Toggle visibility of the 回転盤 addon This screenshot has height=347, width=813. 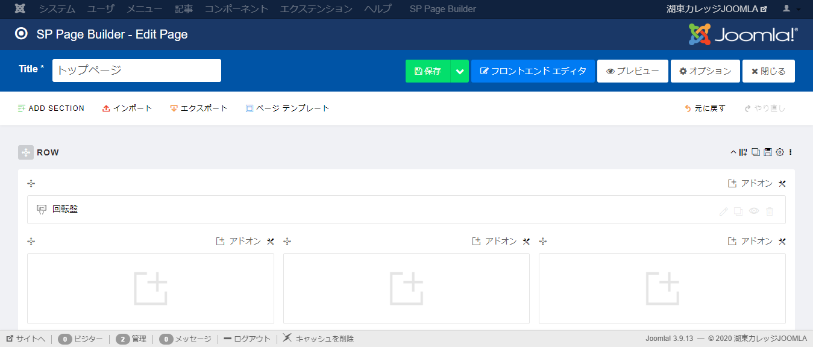pyautogui.click(x=754, y=211)
